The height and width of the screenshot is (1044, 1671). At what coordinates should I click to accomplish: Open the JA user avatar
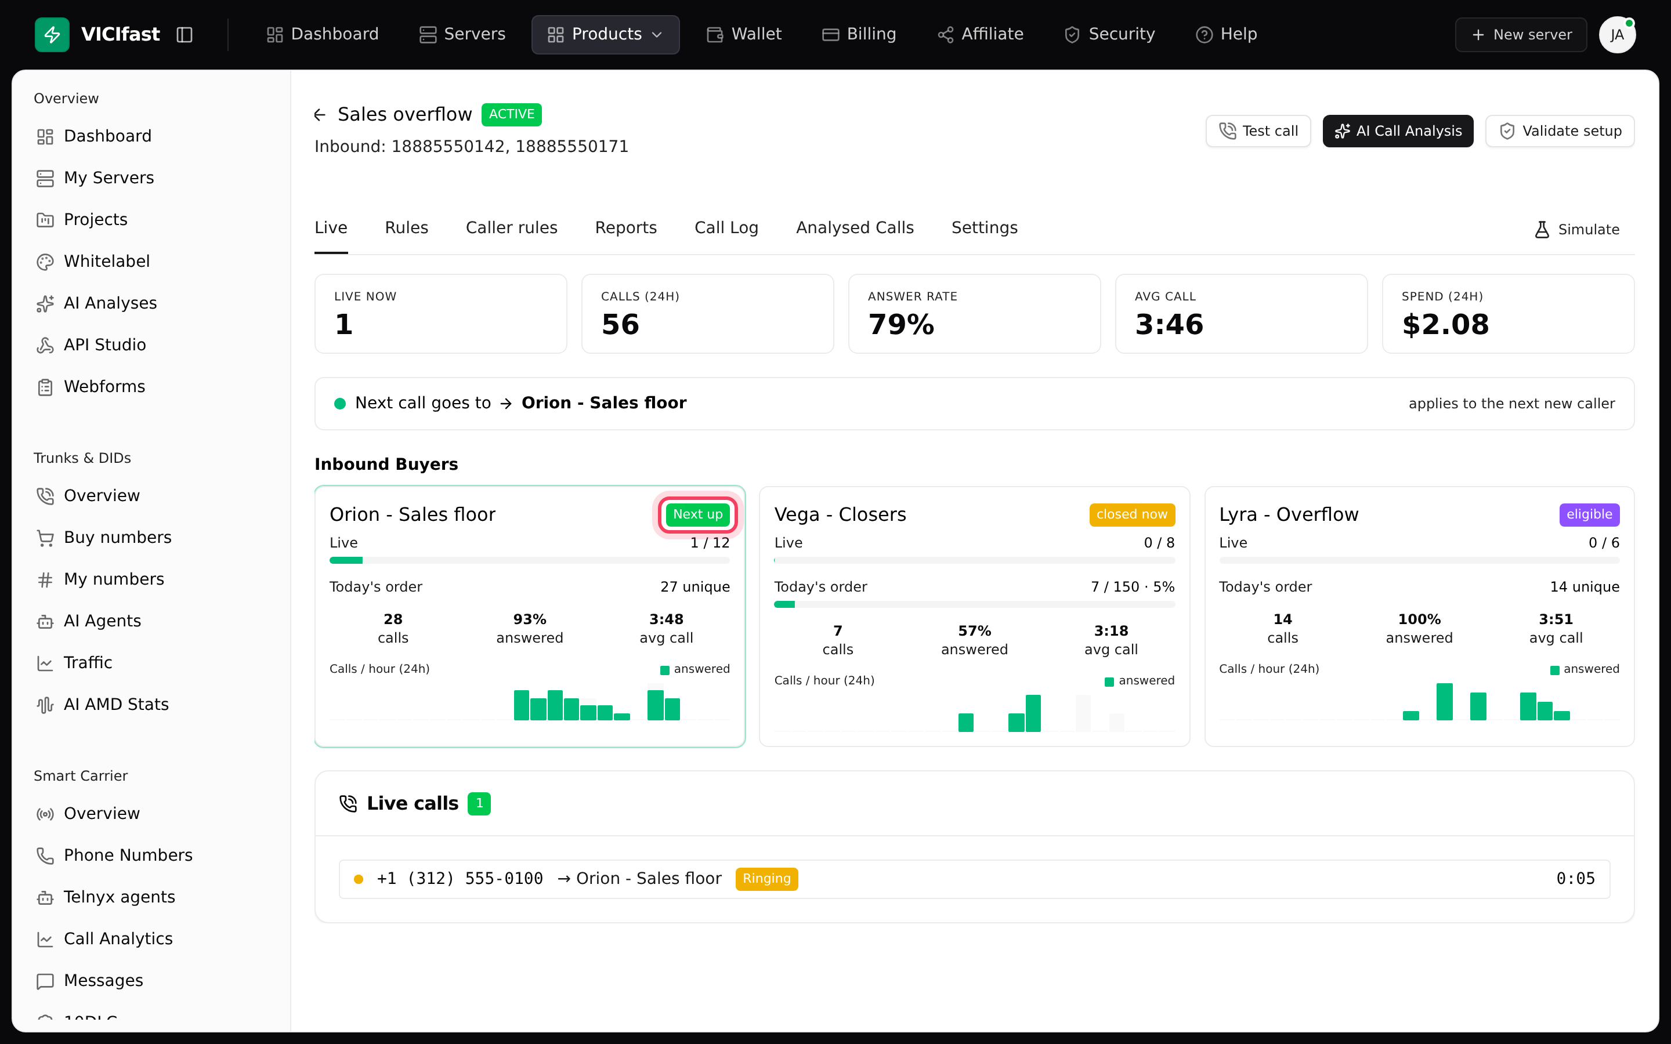click(x=1616, y=35)
